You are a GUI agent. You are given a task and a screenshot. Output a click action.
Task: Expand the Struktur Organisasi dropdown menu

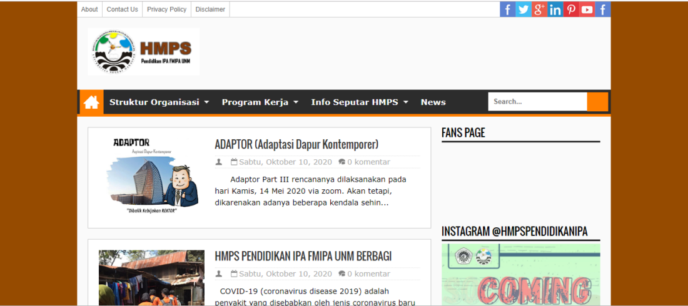(159, 102)
